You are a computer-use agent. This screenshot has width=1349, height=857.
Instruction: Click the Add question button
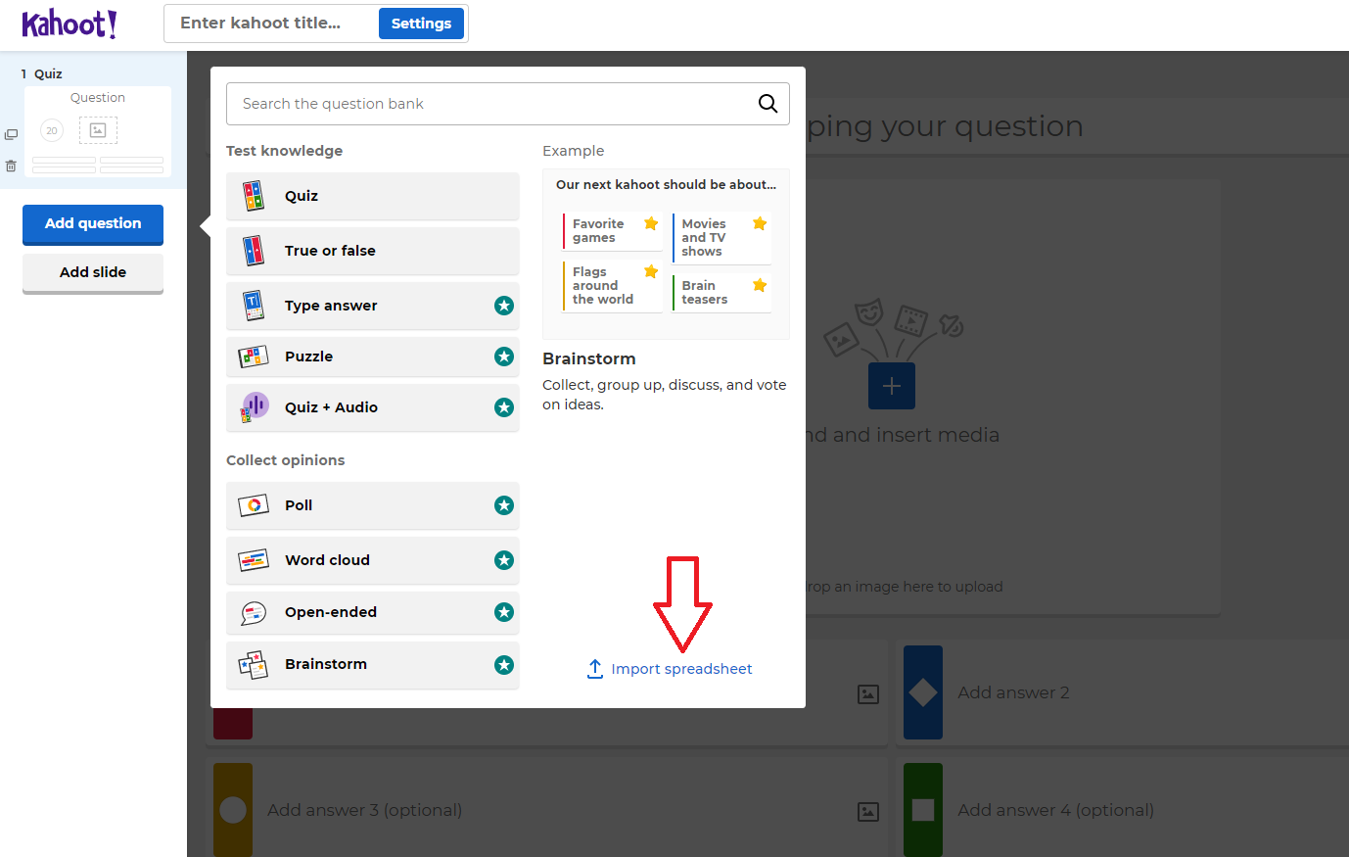click(x=93, y=224)
